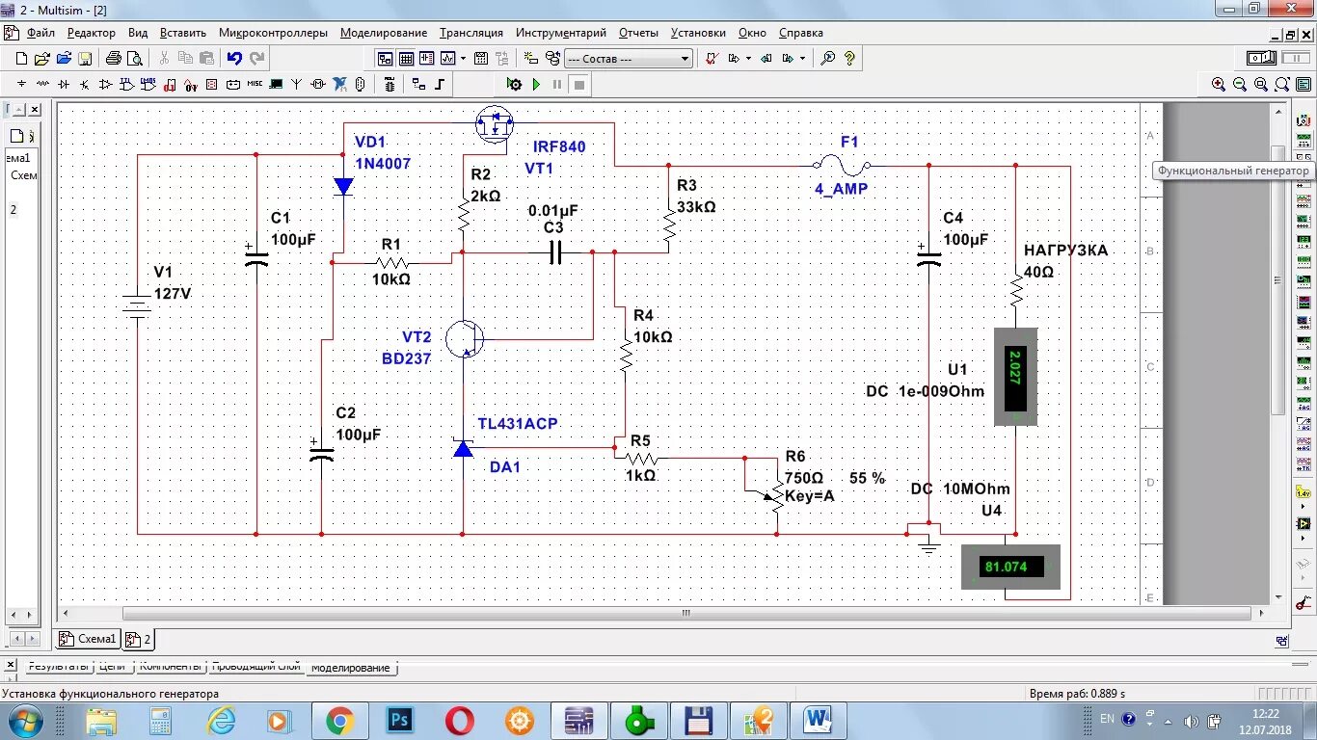The image size is (1317, 740).
Task: Click the U4 voltmeter reading 81.074
Action: click(1011, 567)
